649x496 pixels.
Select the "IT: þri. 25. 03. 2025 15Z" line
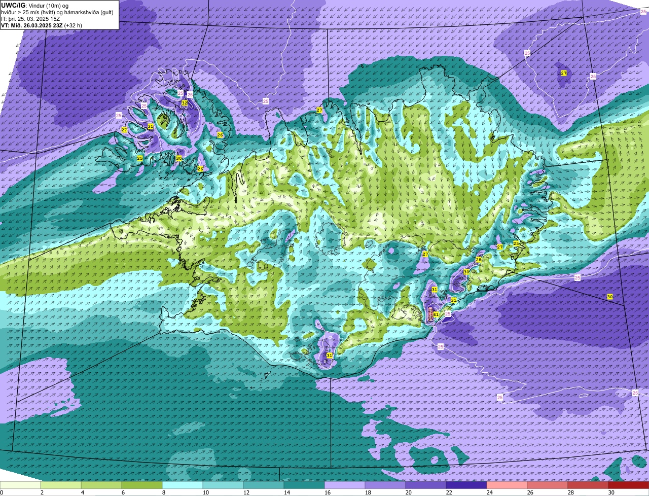pos(30,18)
